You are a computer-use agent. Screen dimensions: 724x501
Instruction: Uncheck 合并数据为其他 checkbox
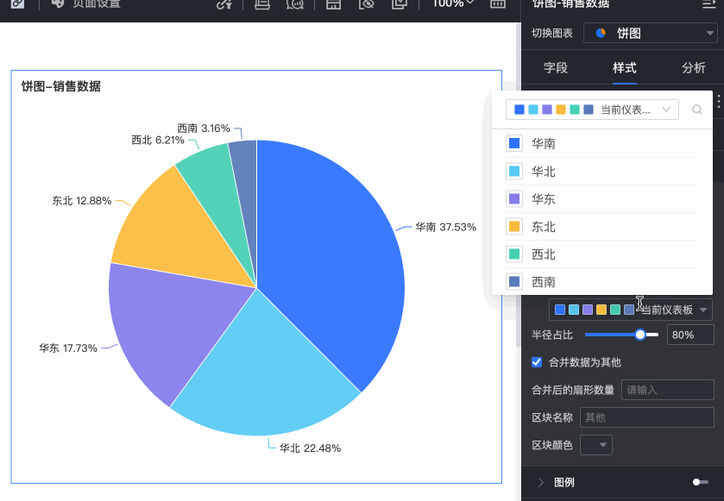[537, 362]
